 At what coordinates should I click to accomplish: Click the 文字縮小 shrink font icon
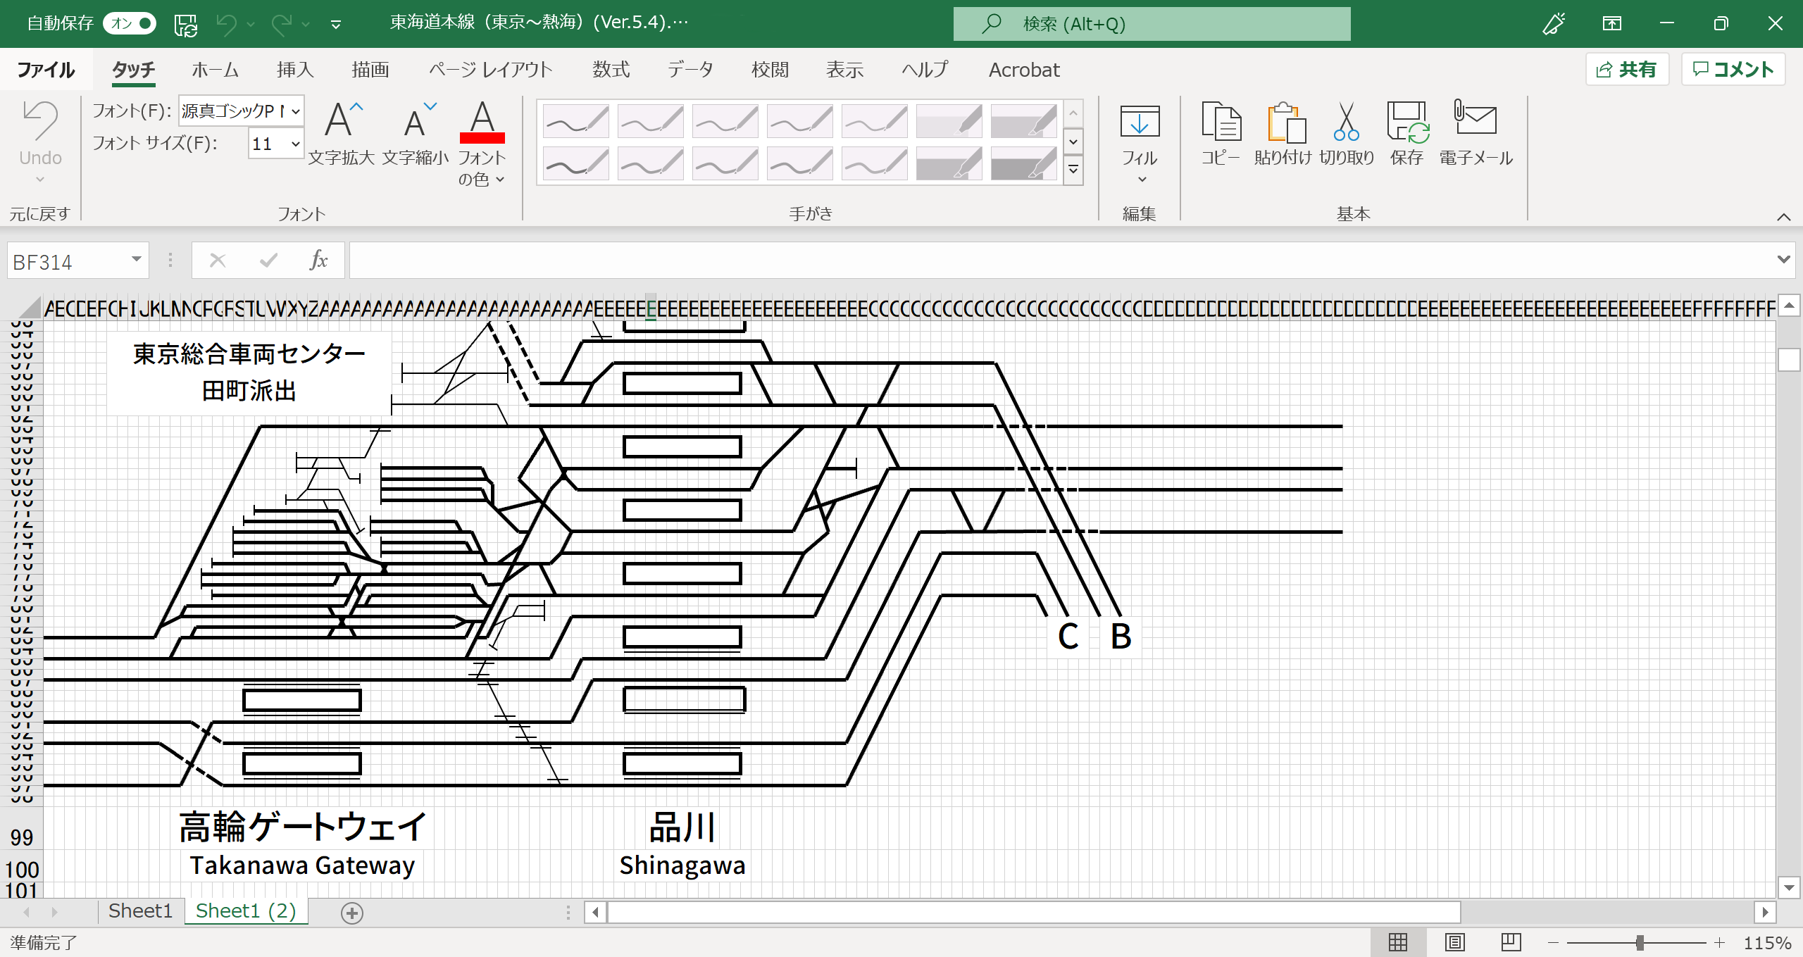click(x=416, y=121)
